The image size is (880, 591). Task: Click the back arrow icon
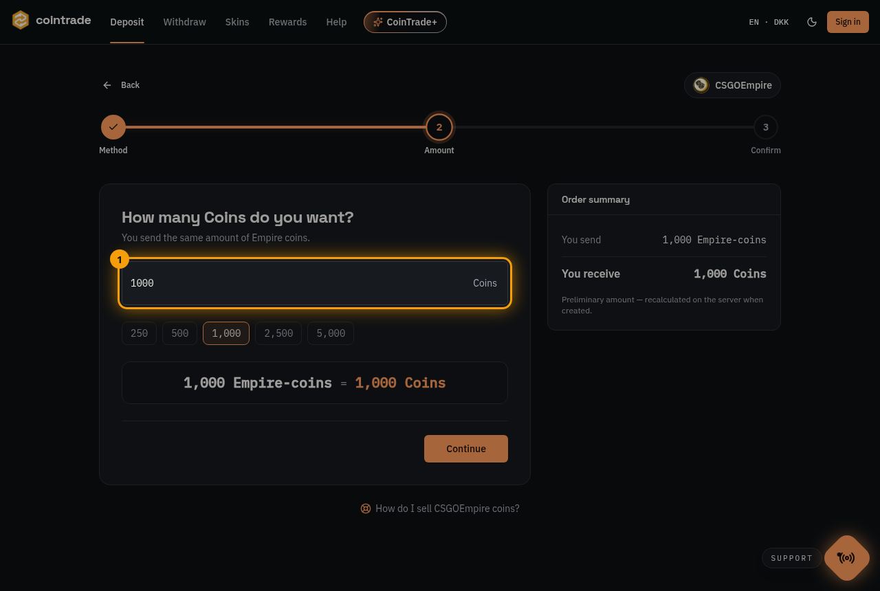(x=107, y=85)
